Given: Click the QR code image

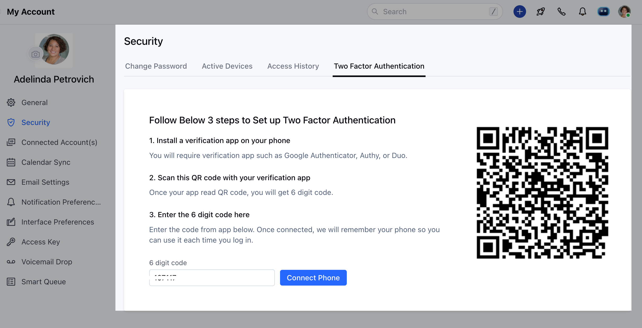Looking at the screenshot, I should [542, 193].
